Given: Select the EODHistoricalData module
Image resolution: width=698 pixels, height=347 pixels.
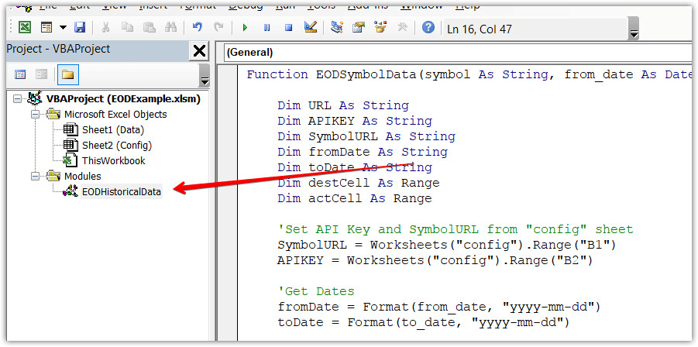Looking at the screenshot, I should pyautogui.click(x=122, y=192).
